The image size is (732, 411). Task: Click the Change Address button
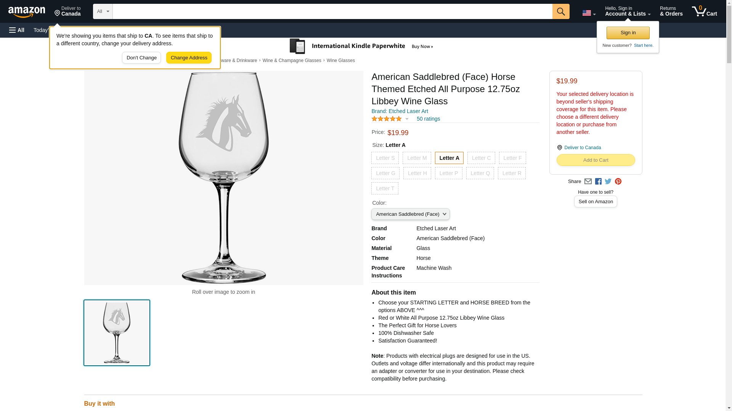point(189,58)
